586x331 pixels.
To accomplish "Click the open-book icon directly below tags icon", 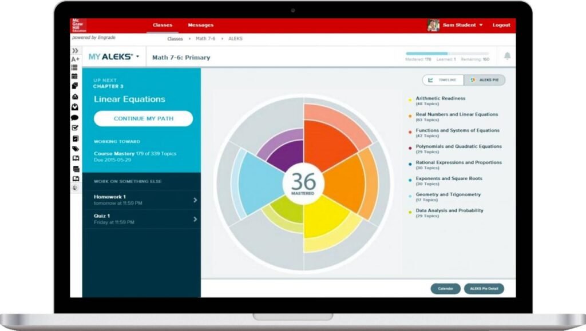I will tap(76, 158).
